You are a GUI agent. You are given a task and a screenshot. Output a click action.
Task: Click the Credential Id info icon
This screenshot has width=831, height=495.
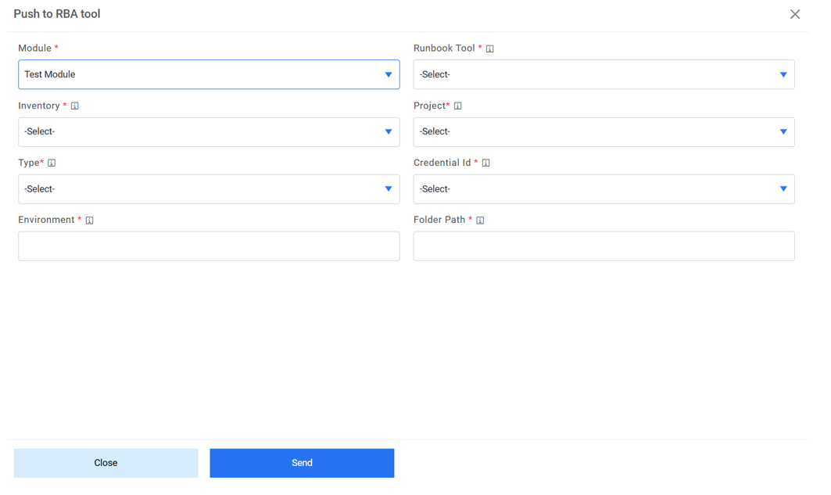[485, 163]
